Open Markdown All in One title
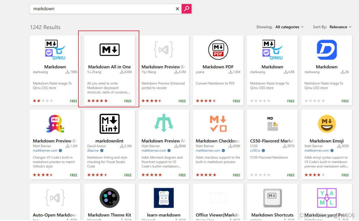Image resolution: width=359 pixels, height=221 pixels. [109, 67]
